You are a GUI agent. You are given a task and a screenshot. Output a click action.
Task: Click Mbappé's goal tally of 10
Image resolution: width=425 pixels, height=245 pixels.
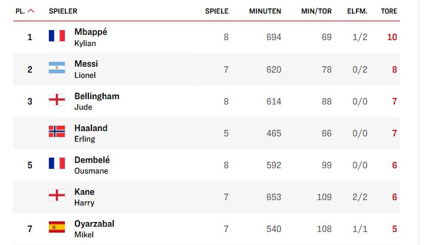tap(392, 37)
